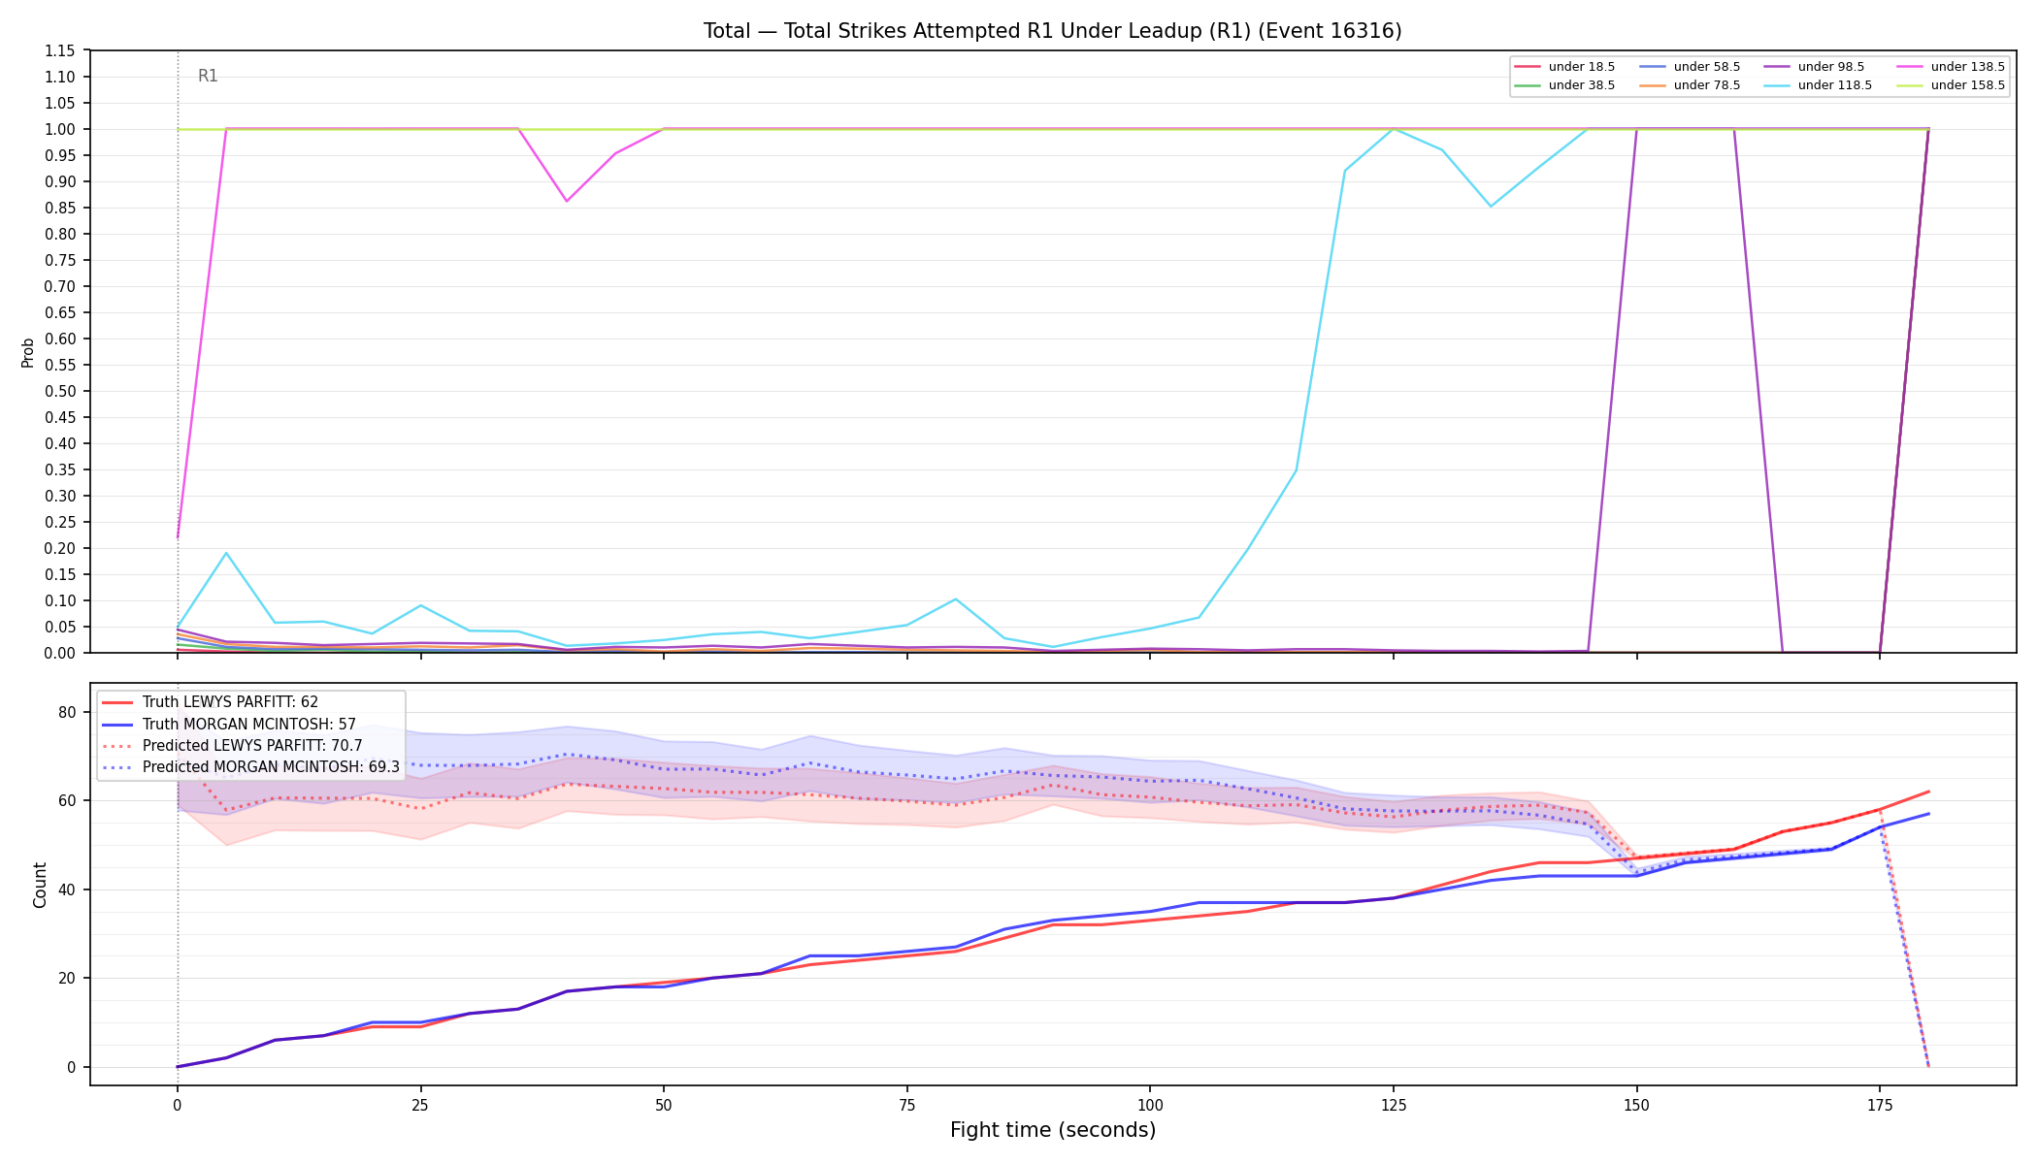The image size is (2038, 1164).
Task: Click the 0.75 tick on Prob axis
Action: pos(60,260)
